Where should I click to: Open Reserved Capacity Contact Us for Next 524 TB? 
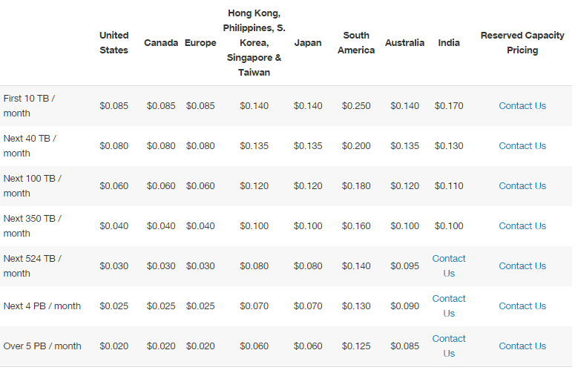coord(522,266)
